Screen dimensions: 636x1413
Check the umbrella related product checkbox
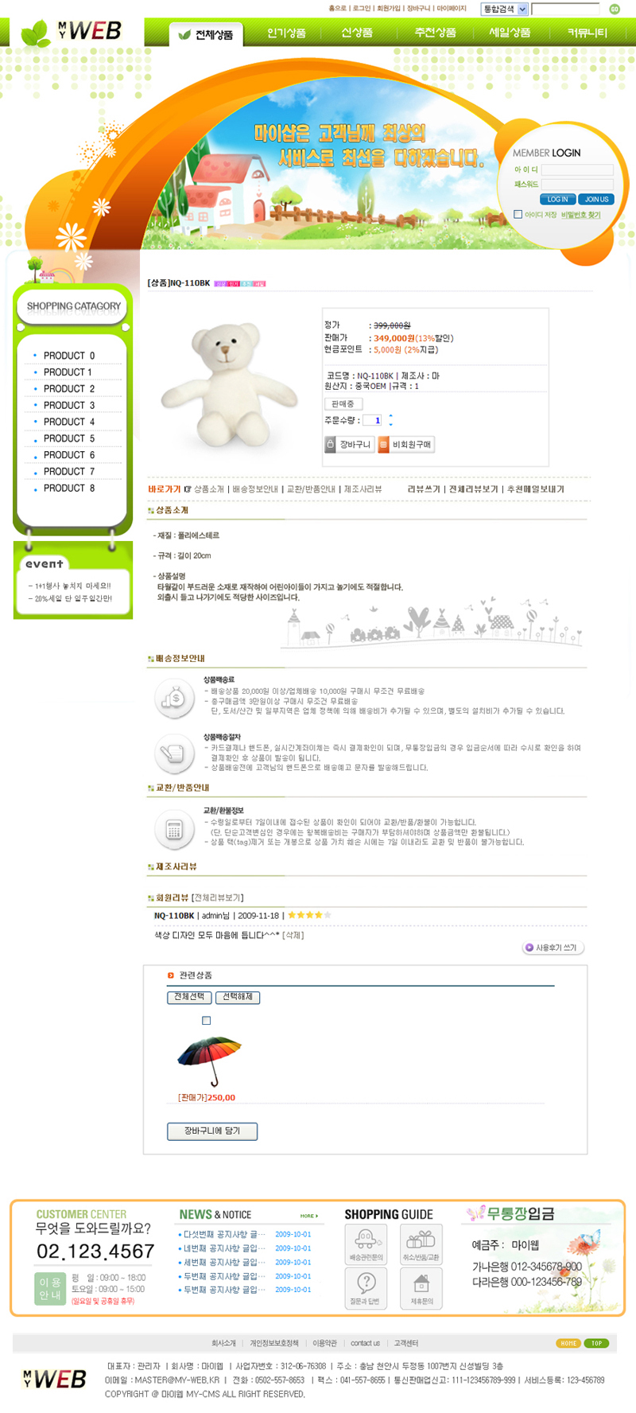tap(207, 1021)
